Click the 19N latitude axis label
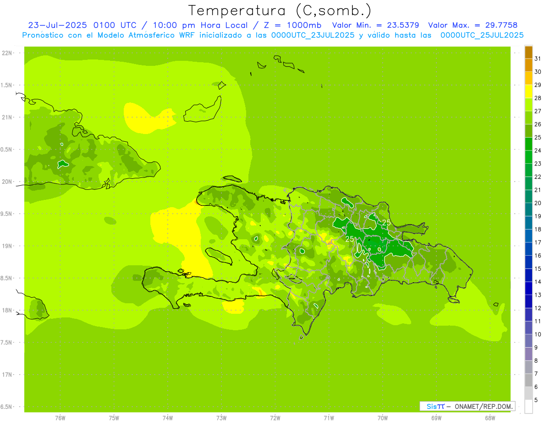Image resolution: width=550 pixels, height=424 pixels. click(7, 246)
